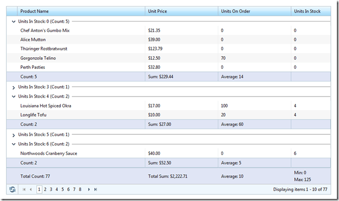
Task: Click the Total Sum: $2,222.71 footer cell
Action: pyautogui.click(x=182, y=176)
